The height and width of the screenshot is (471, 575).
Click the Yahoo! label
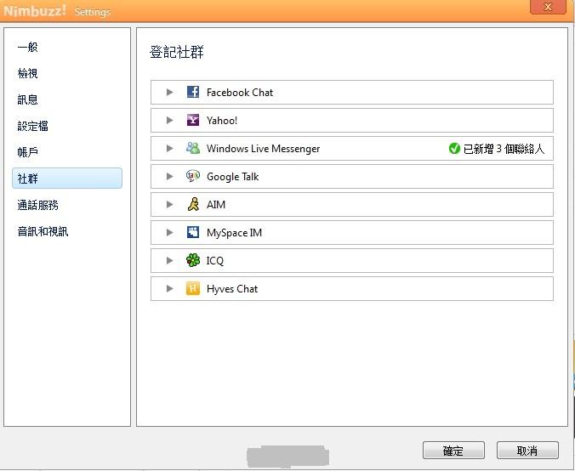pyautogui.click(x=222, y=121)
